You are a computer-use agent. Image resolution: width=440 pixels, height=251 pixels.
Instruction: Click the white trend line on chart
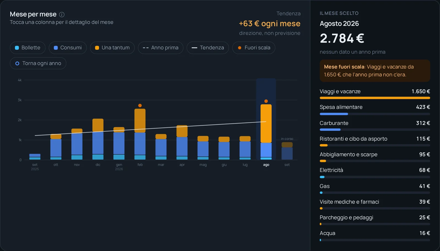(x=150, y=129)
